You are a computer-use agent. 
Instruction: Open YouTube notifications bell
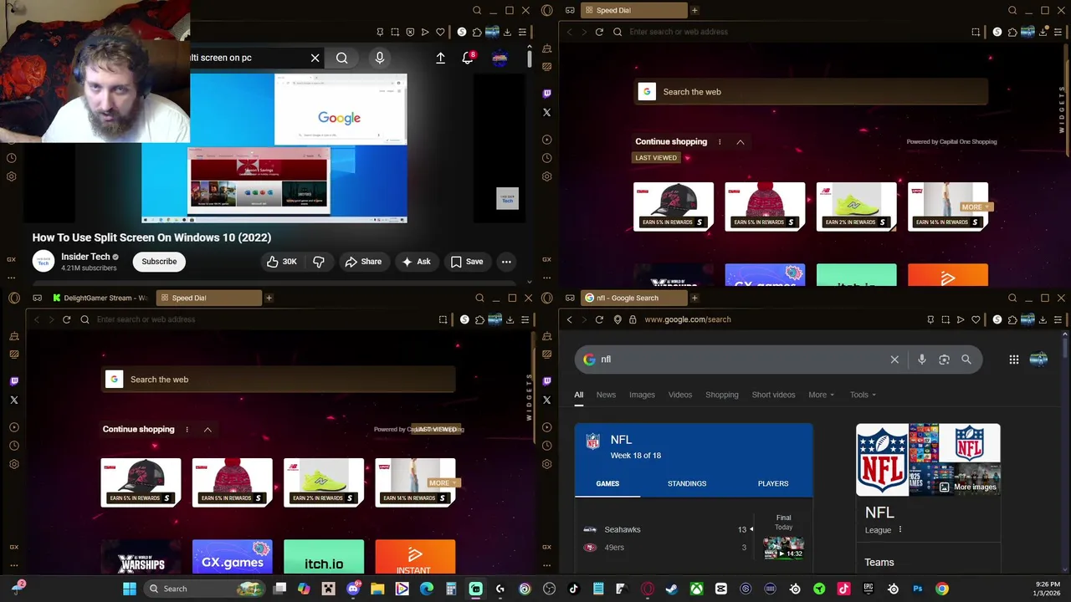[468, 58]
